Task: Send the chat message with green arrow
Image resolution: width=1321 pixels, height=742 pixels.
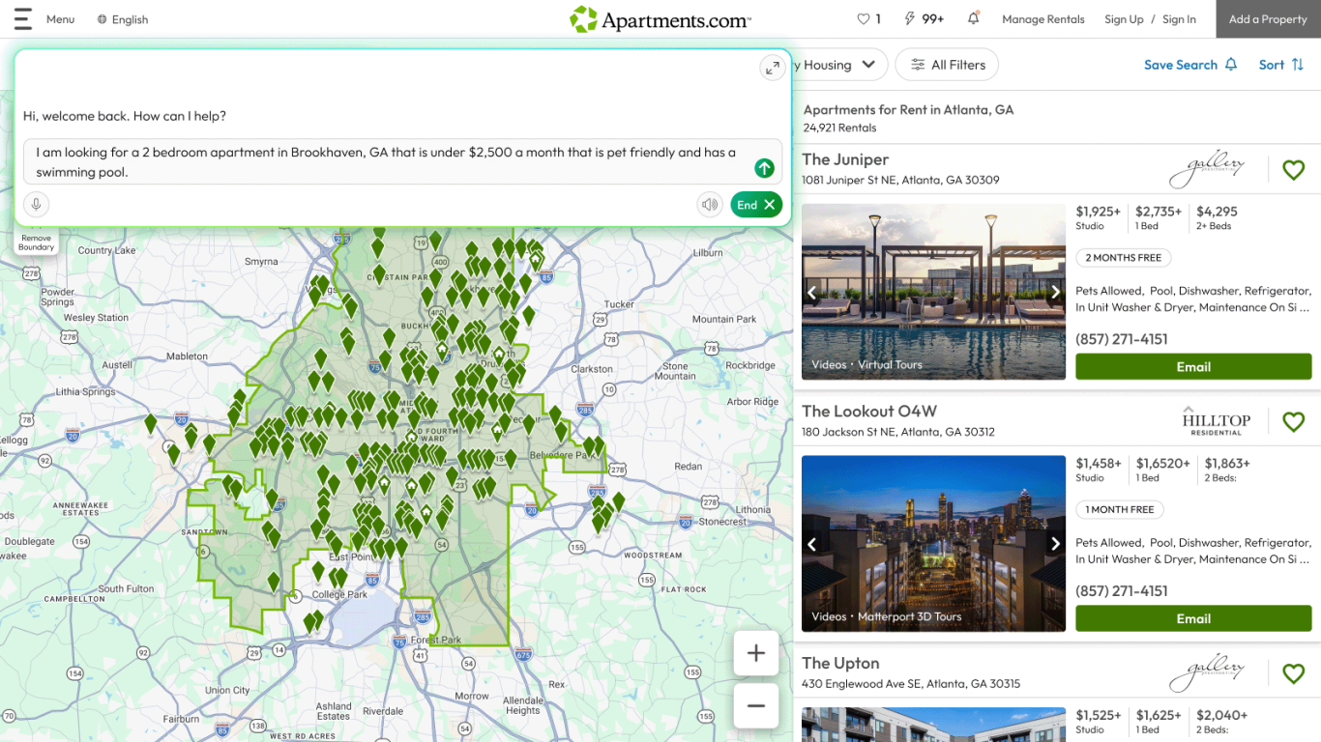Action: (764, 168)
